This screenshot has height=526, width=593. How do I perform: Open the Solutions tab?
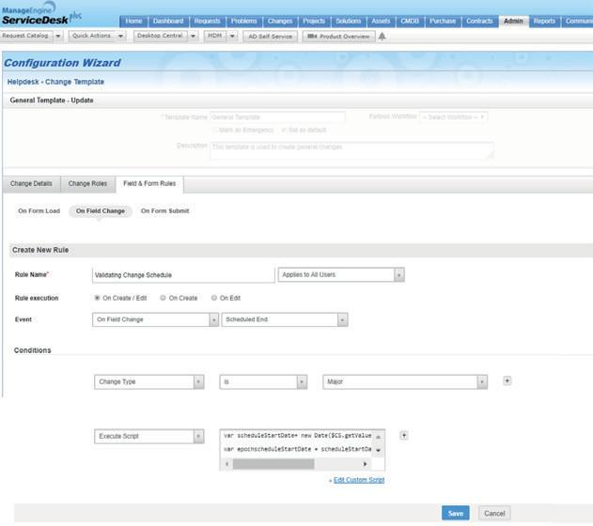[x=349, y=22]
